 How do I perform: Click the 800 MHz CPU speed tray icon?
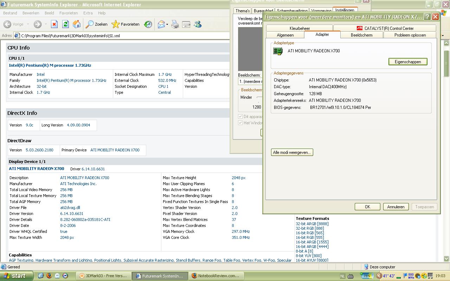pos(411,276)
